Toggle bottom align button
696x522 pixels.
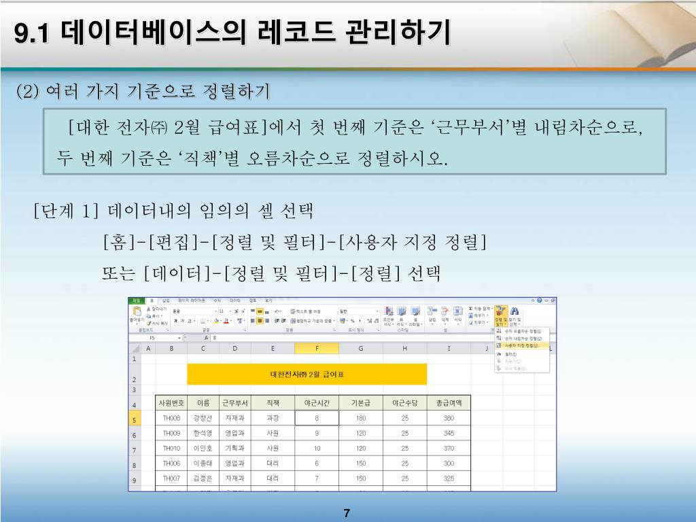(266, 312)
